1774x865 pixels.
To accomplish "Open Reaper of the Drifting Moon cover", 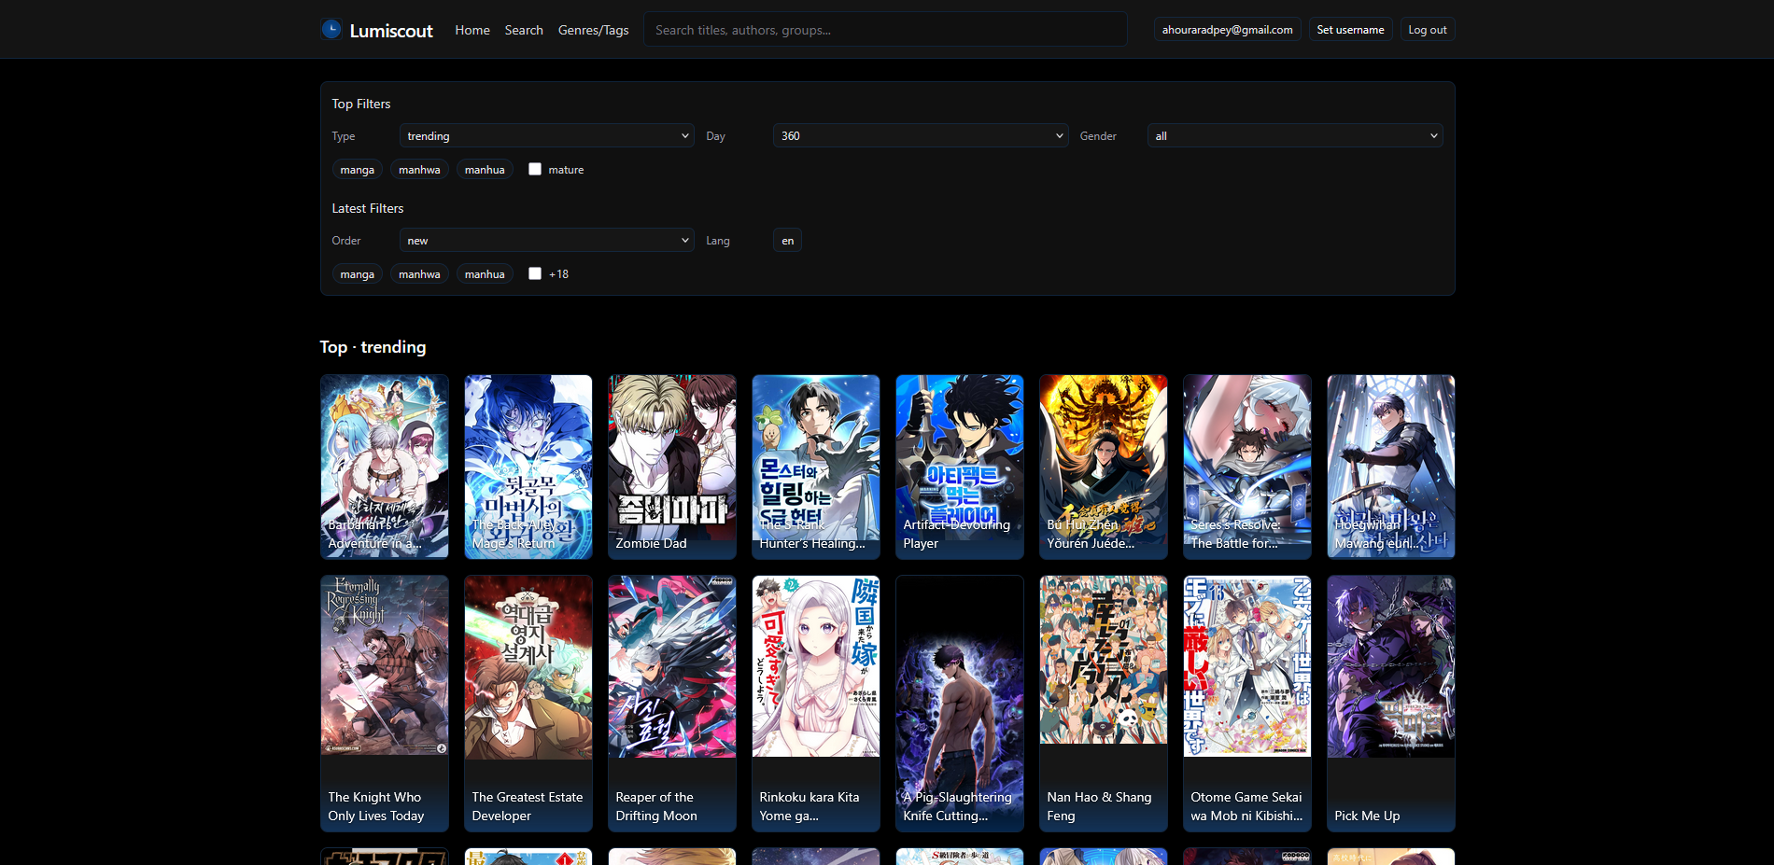I will (x=672, y=703).
